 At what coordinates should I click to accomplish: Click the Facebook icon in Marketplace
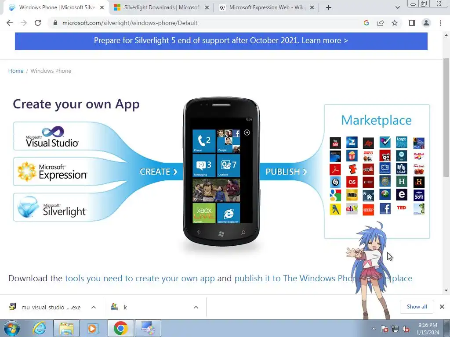385,208
